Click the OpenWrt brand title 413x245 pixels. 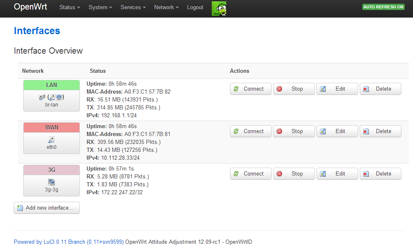[30, 7]
